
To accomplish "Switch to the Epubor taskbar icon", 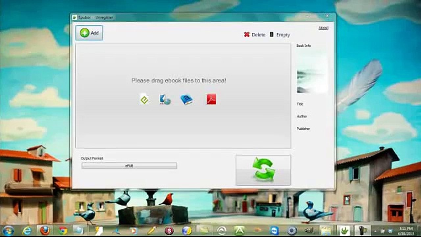I will click(344, 231).
